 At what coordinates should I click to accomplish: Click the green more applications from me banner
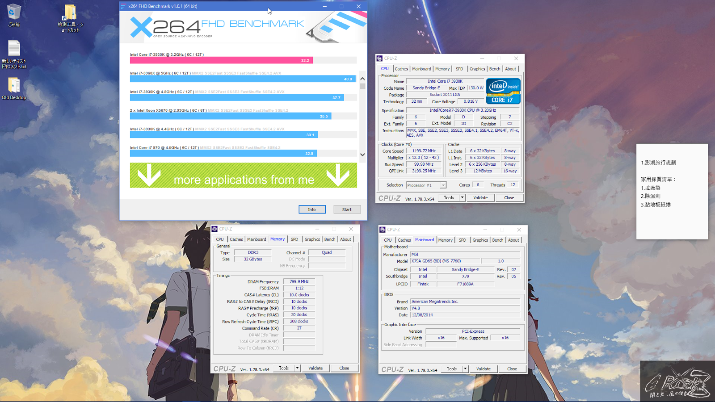[x=244, y=175]
